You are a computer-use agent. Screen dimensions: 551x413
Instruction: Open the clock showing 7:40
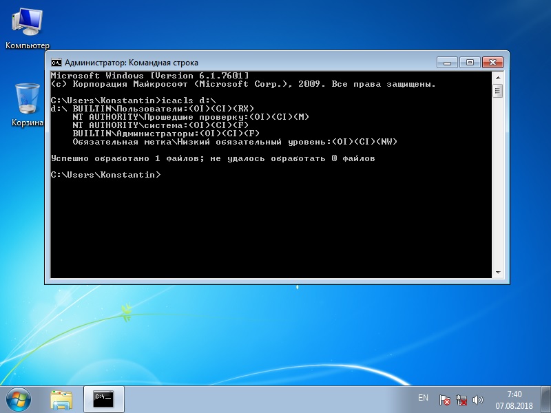514,399
